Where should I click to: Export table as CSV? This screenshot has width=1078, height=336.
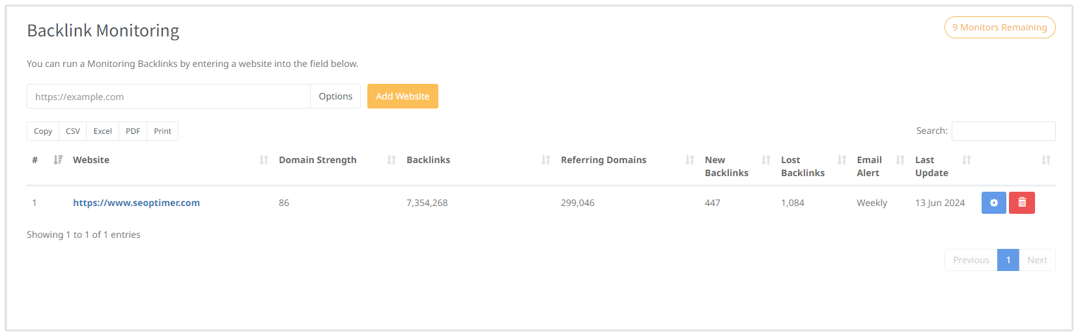[73, 131]
